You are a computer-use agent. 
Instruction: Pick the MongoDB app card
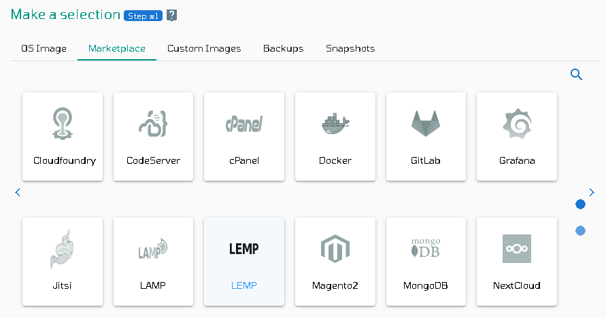[x=426, y=262]
